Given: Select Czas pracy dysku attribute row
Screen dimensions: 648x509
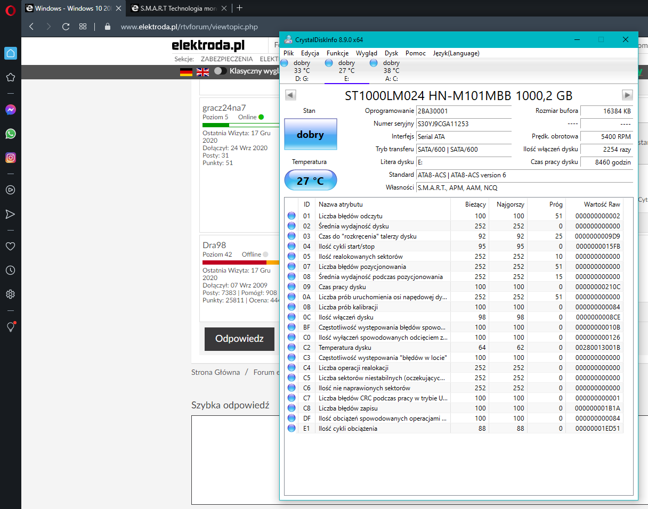Looking at the screenshot, I should click(454, 287).
